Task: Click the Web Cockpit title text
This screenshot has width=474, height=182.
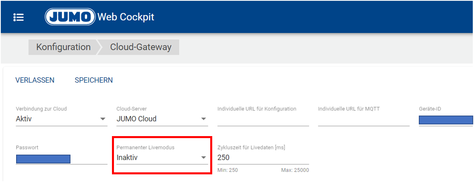Action: click(x=126, y=17)
